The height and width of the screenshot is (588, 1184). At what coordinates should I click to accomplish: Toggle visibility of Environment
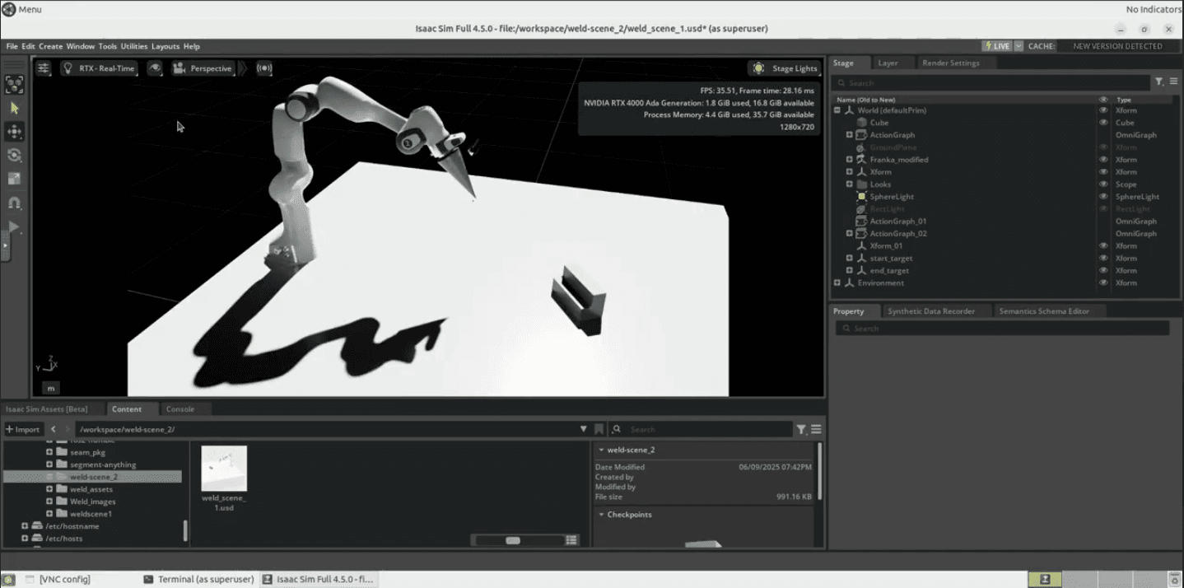point(1103,283)
